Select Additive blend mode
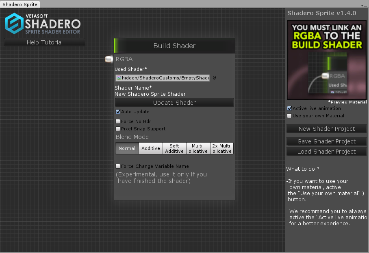This screenshot has height=253, width=369. (x=151, y=148)
